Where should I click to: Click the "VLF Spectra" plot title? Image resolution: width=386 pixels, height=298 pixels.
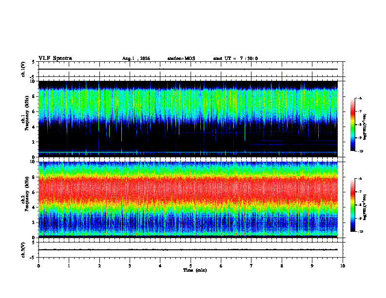tap(55, 58)
